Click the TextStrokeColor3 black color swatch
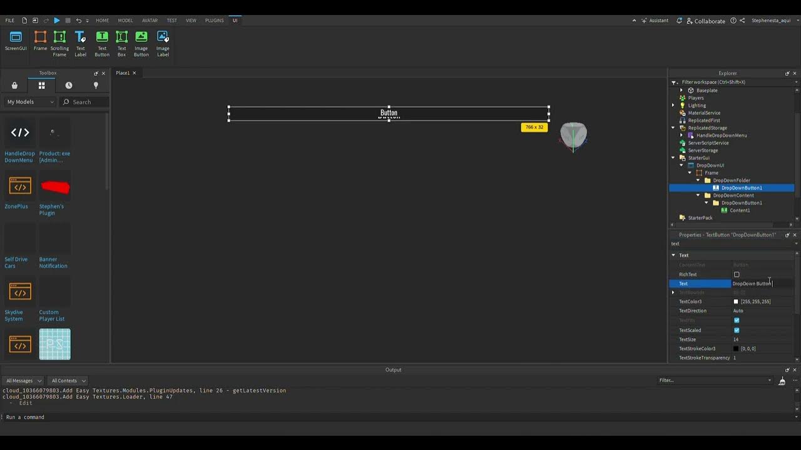This screenshot has height=450, width=801. click(x=736, y=349)
